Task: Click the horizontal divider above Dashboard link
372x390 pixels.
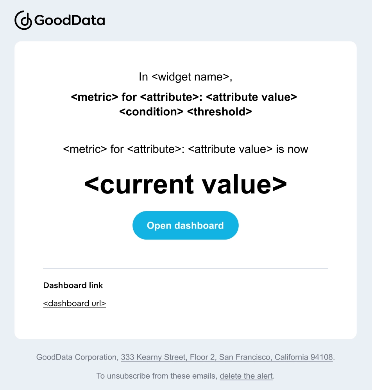Action: point(186,268)
